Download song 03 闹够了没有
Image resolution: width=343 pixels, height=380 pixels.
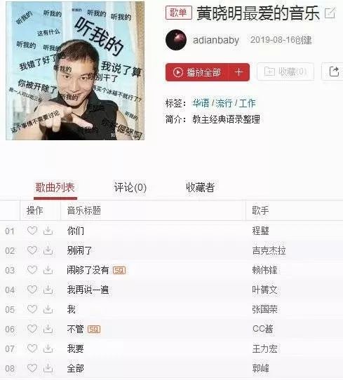tap(48, 270)
